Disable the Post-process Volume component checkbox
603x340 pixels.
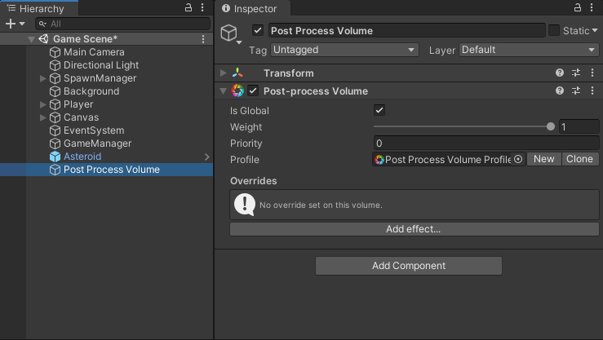[x=253, y=91]
